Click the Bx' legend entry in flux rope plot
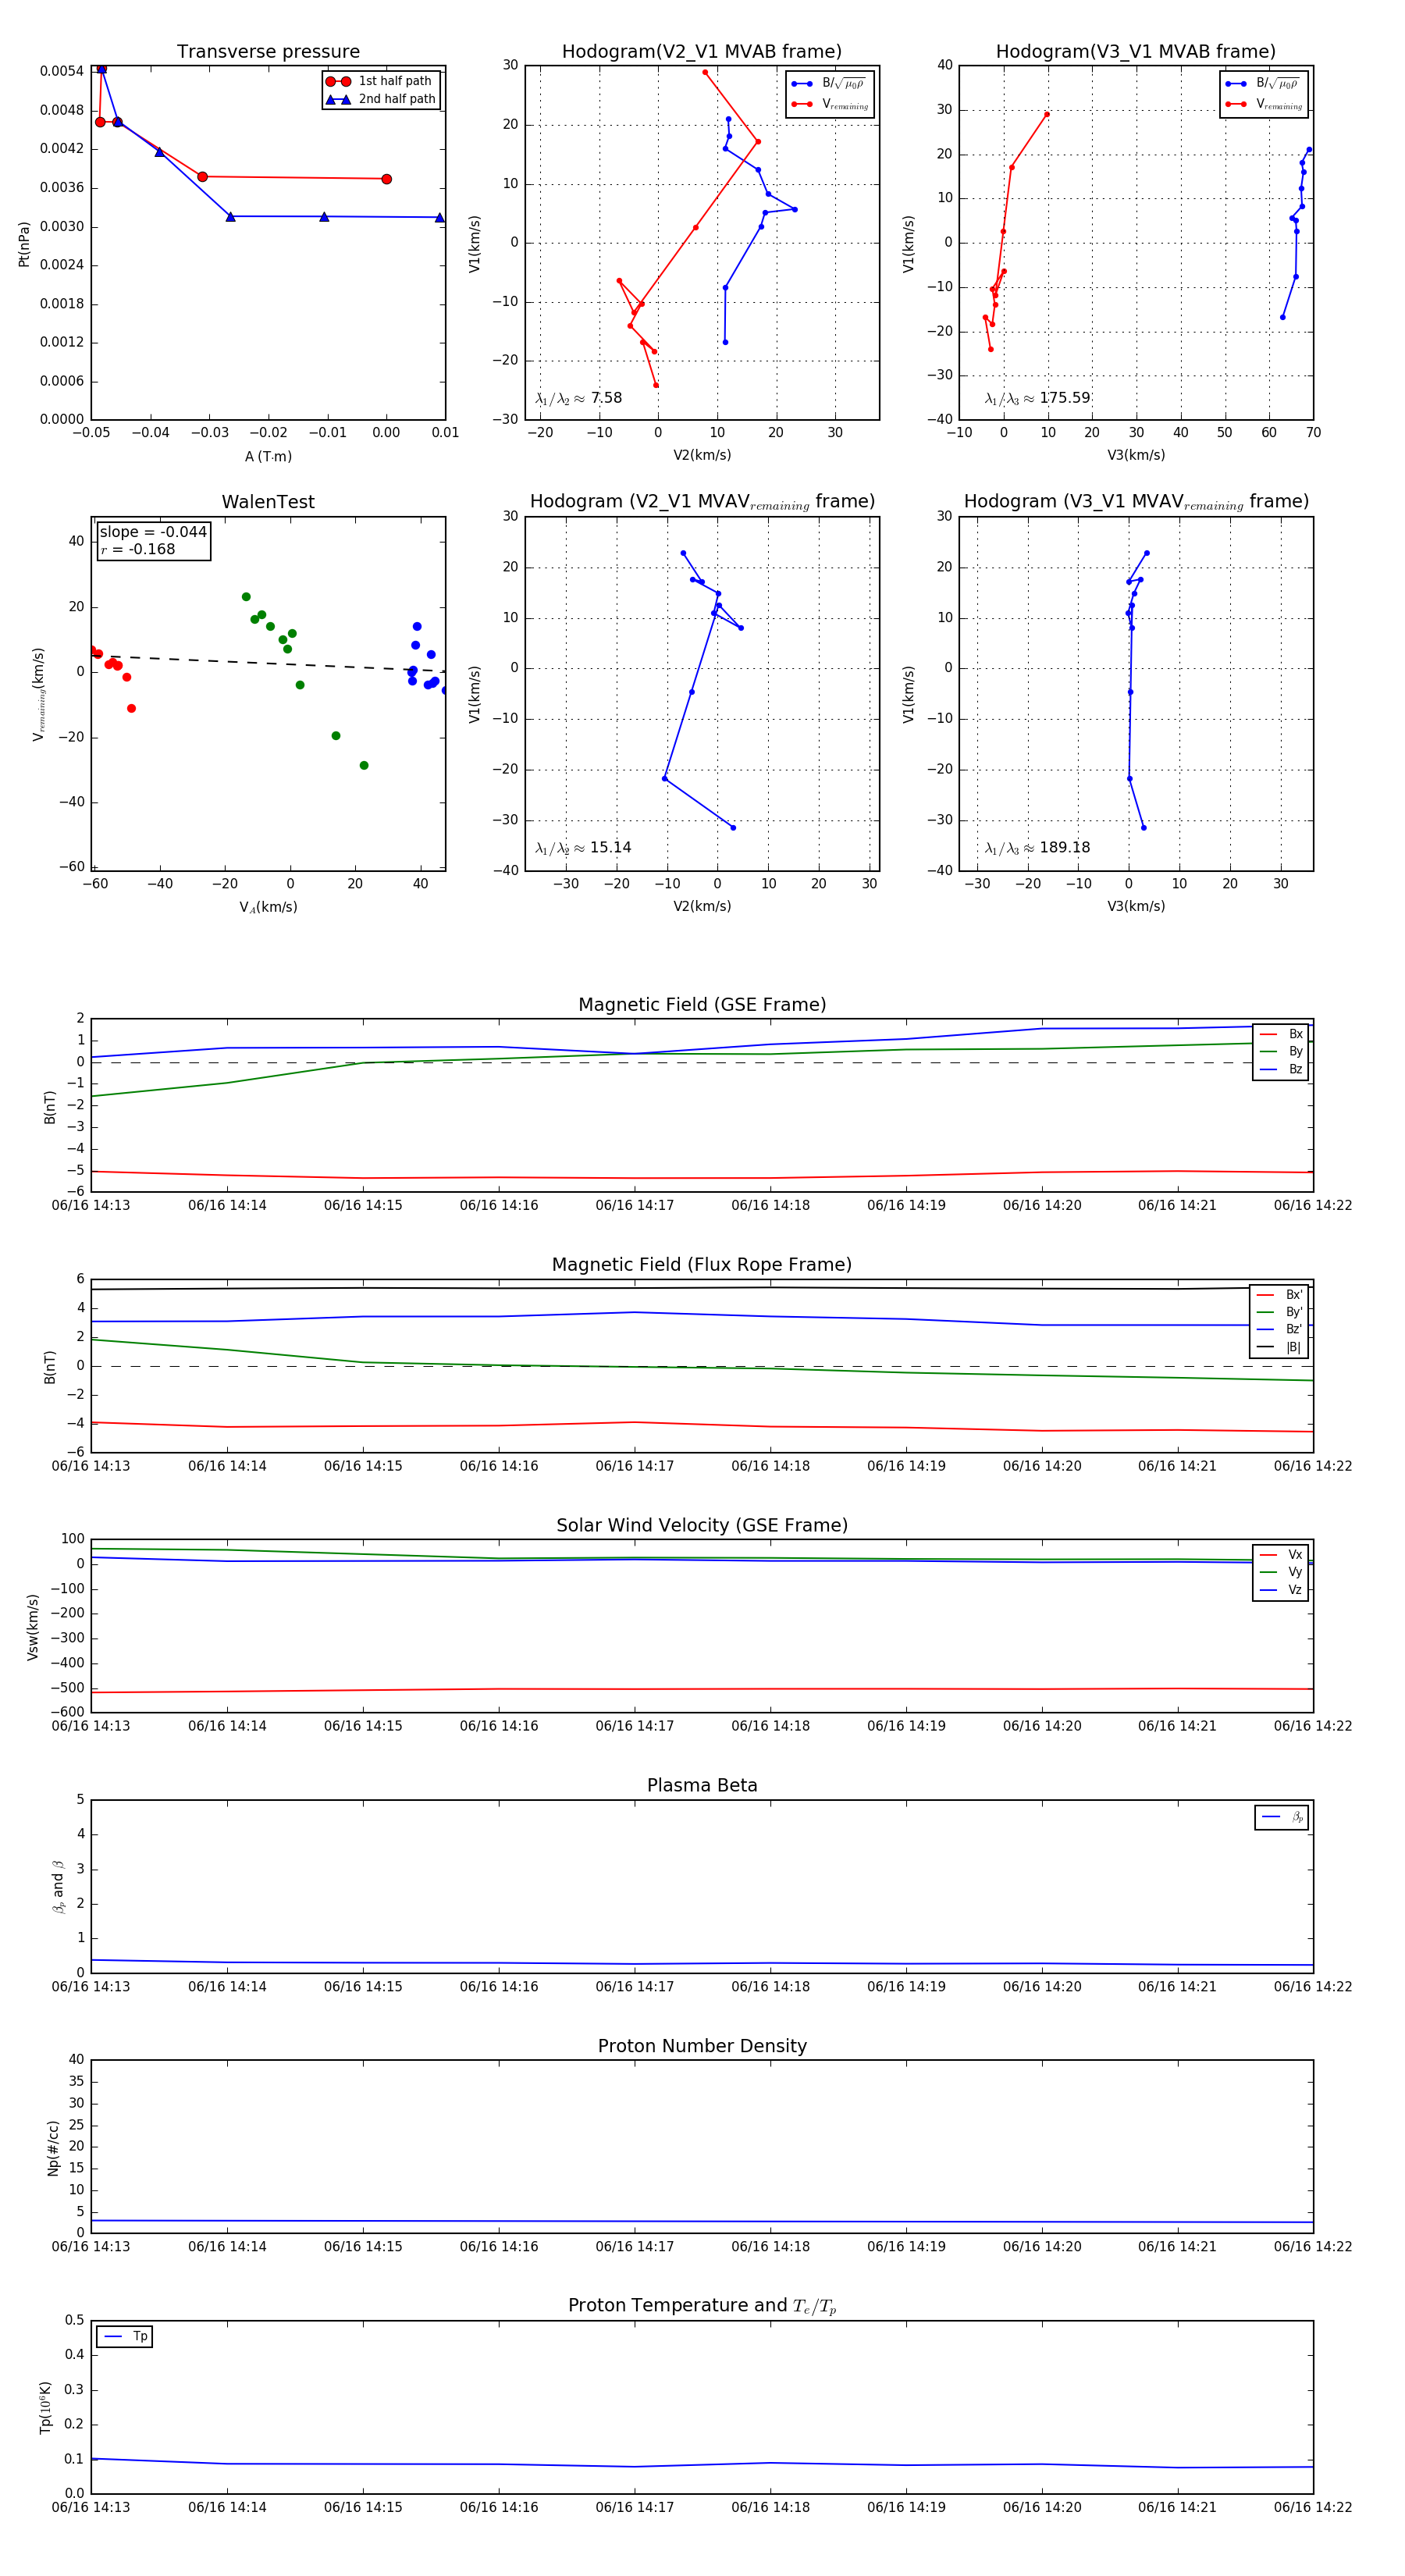The width and height of the screenshot is (1405, 2576). tap(1279, 1294)
